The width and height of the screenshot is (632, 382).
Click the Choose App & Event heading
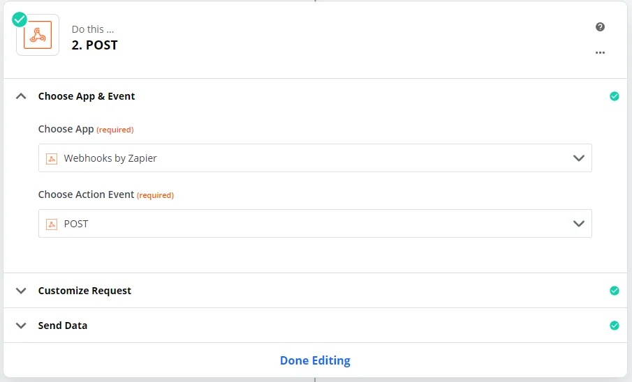[87, 96]
